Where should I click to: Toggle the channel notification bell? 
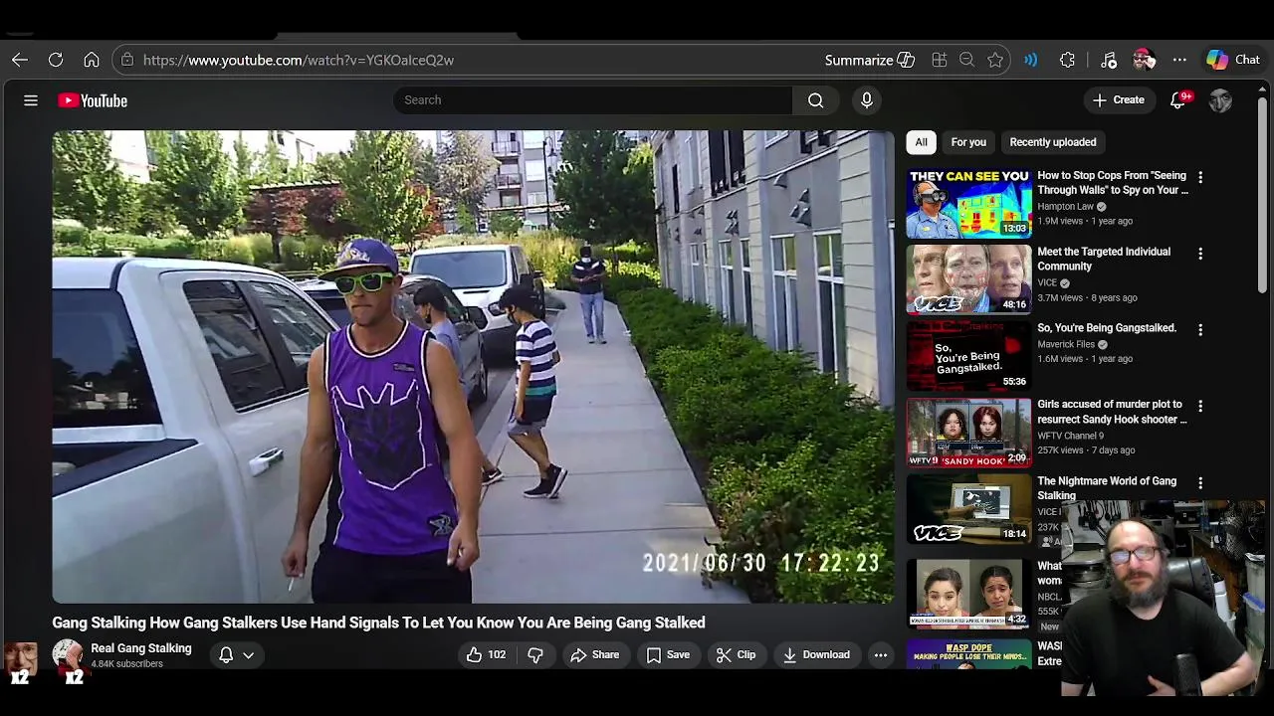226,654
